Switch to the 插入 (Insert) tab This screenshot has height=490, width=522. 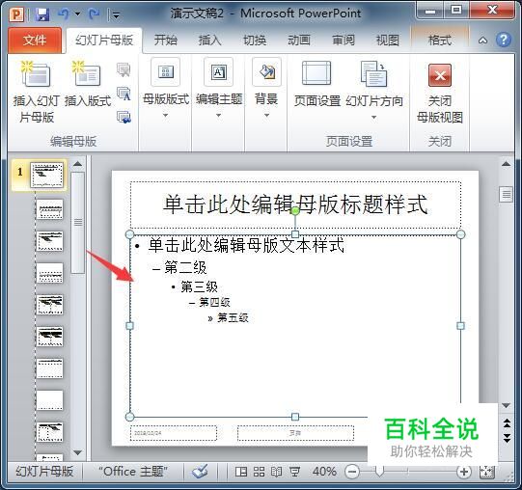pyautogui.click(x=209, y=41)
